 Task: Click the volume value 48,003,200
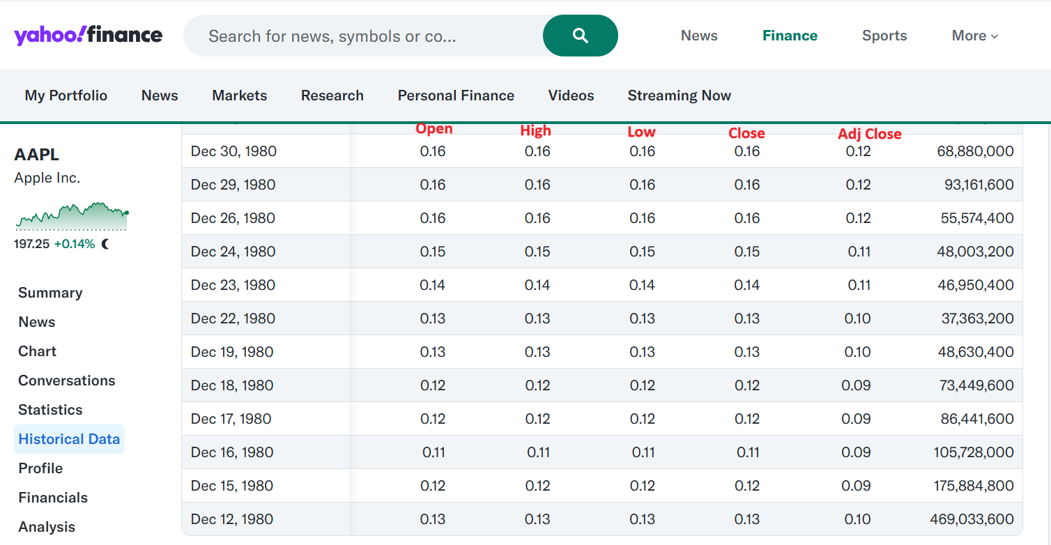tap(976, 252)
